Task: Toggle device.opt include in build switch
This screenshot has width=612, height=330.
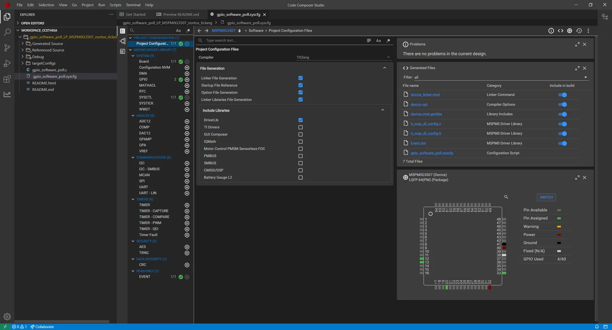Action: (x=562, y=105)
